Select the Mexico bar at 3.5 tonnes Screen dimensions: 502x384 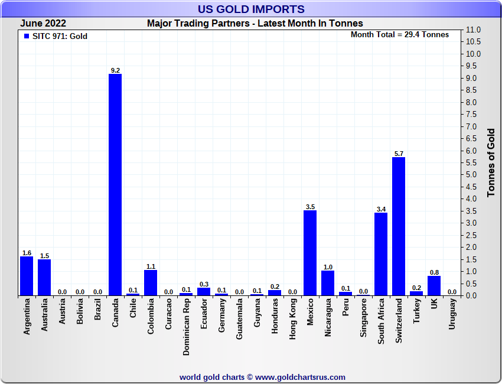coord(310,253)
